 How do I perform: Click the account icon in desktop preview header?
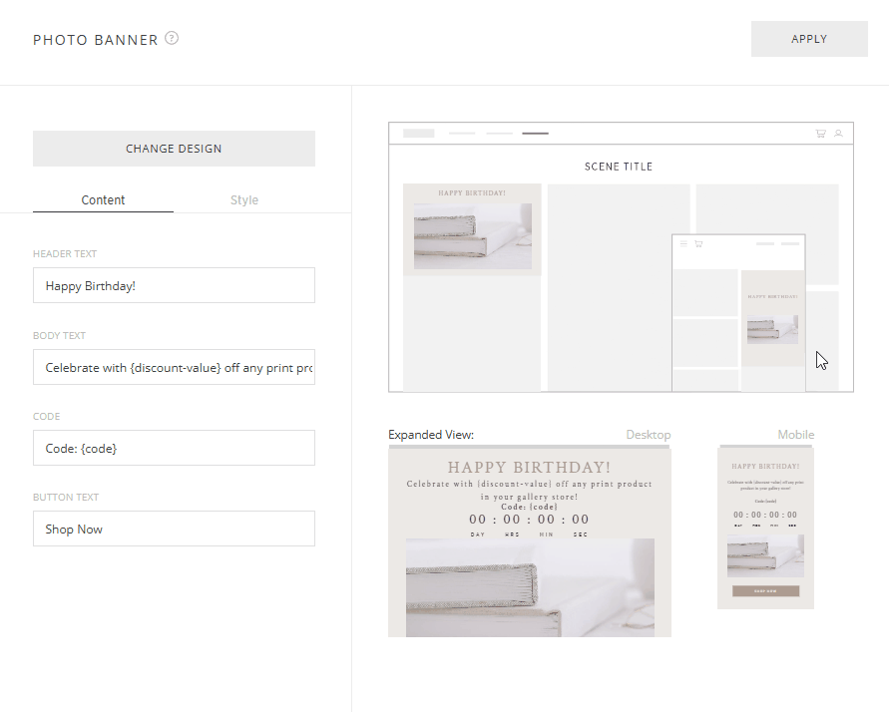(839, 133)
